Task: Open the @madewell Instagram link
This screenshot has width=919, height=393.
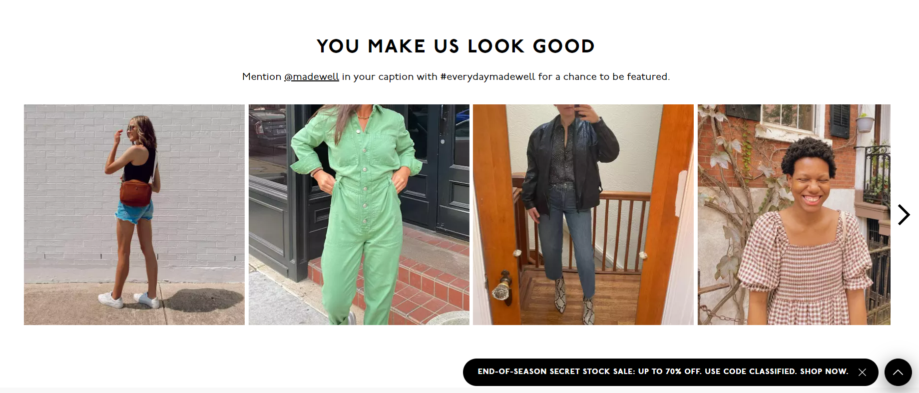Action: (312, 76)
